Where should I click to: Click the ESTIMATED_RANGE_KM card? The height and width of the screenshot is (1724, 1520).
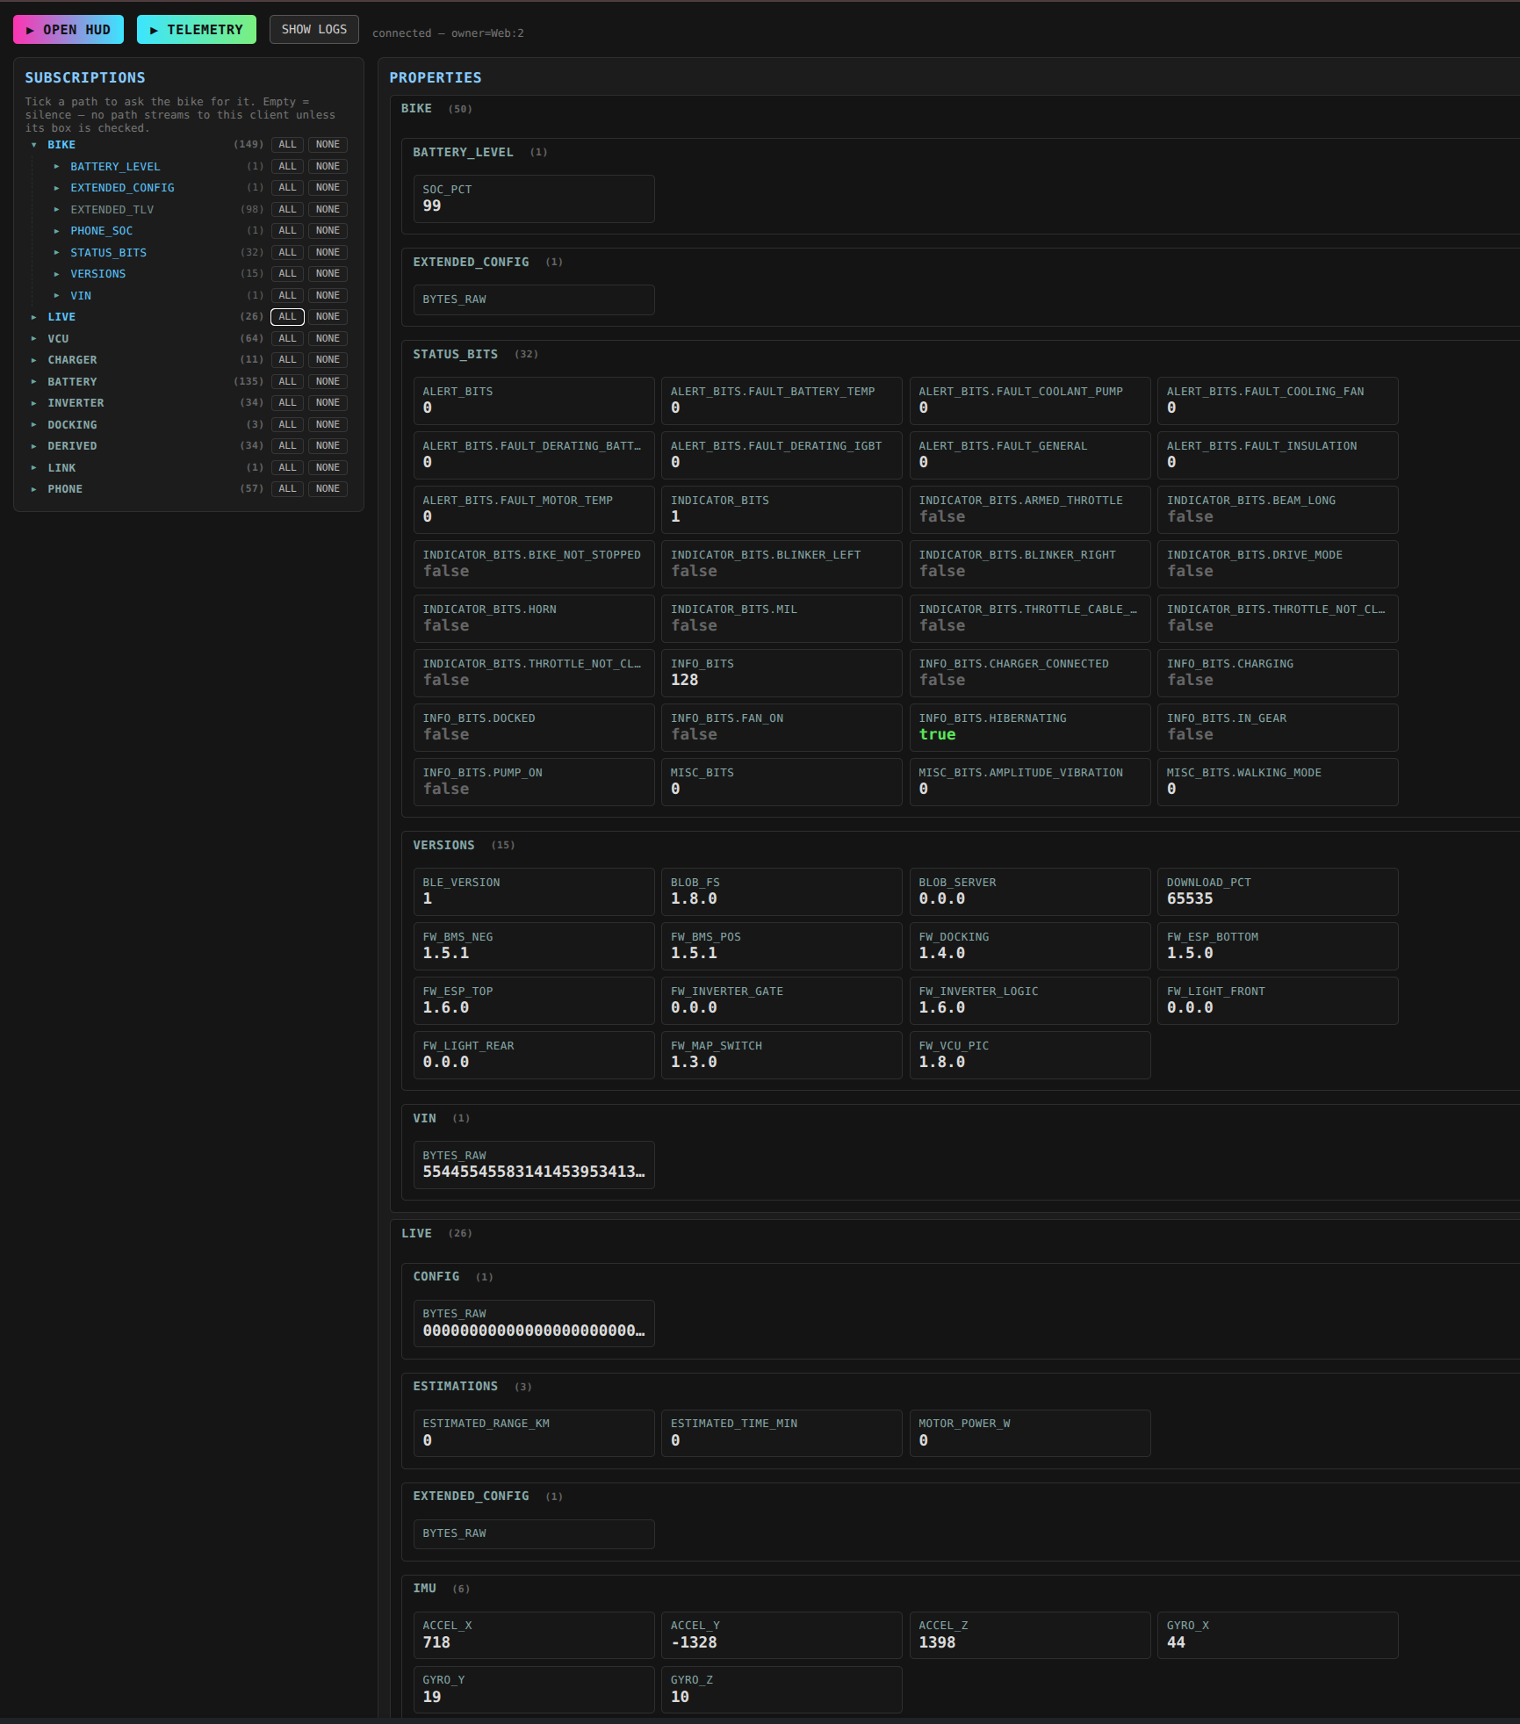click(534, 1433)
